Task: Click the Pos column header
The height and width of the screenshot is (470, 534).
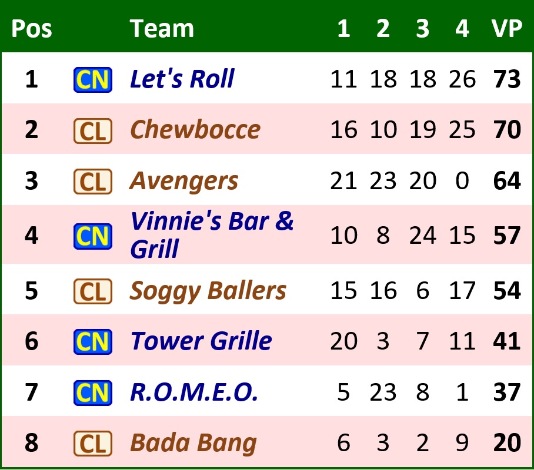Action: (31, 29)
